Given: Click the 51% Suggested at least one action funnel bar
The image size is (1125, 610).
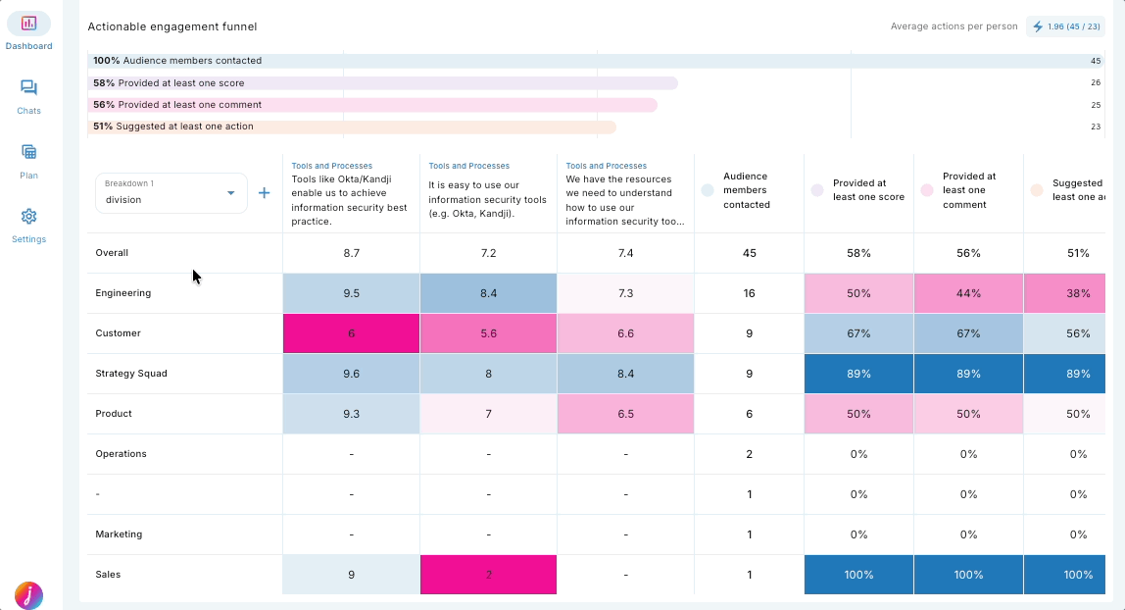Looking at the screenshot, I should (392, 127).
